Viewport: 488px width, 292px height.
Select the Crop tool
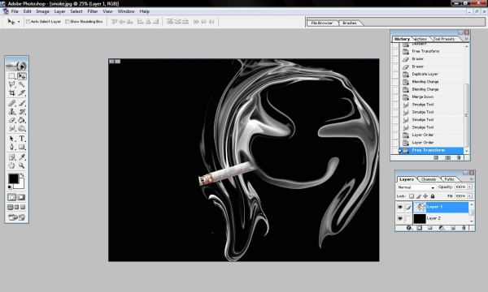pyautogui.click(x=12, y=92)
